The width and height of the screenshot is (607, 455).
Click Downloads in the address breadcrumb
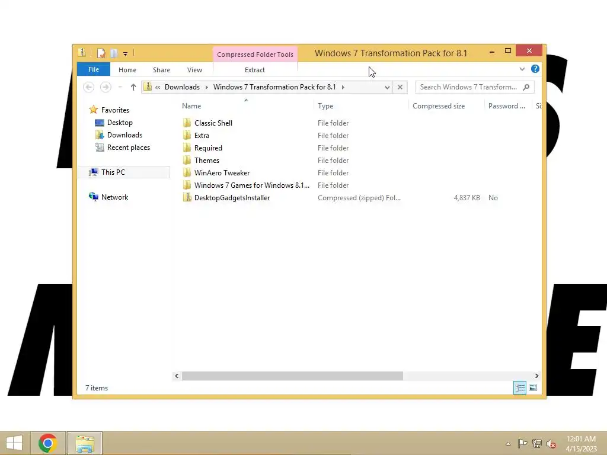click(183, 87)
